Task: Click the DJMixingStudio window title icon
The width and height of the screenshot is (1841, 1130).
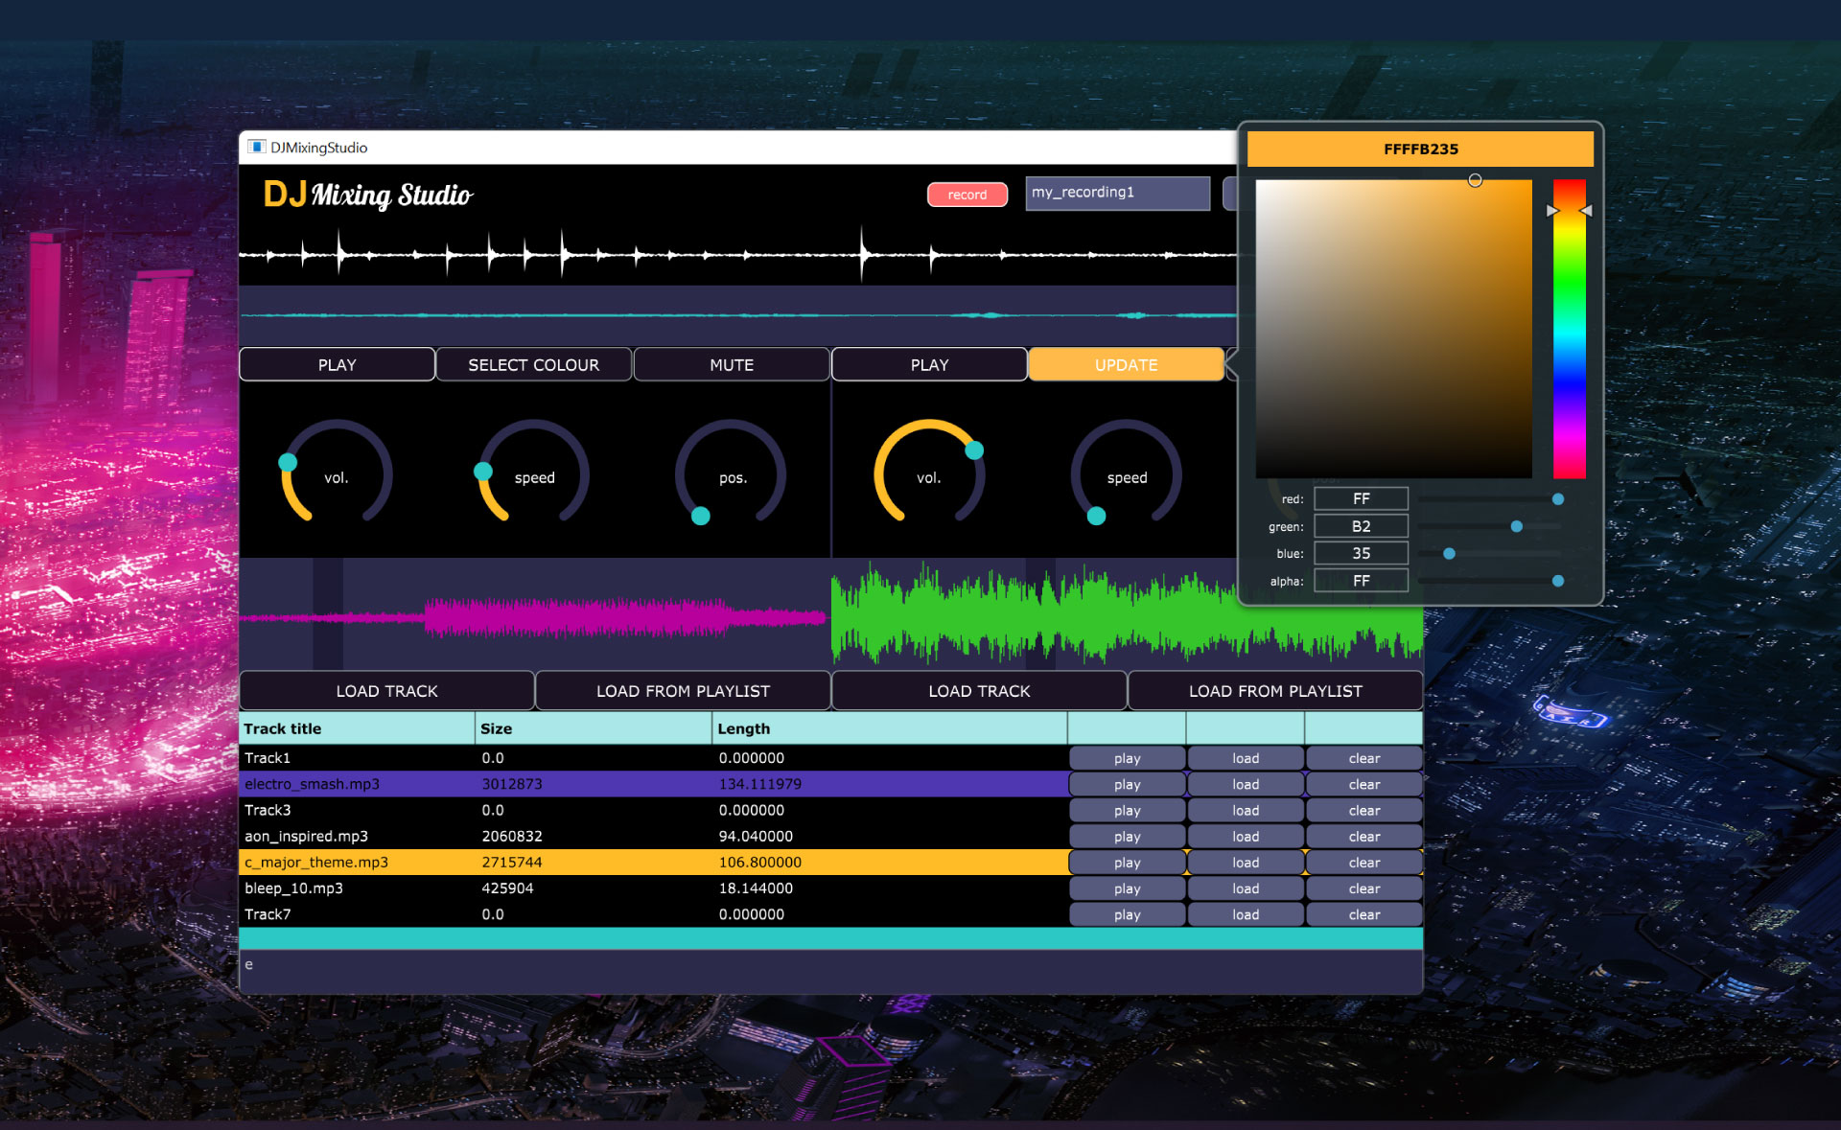Action: click(256, 147)
